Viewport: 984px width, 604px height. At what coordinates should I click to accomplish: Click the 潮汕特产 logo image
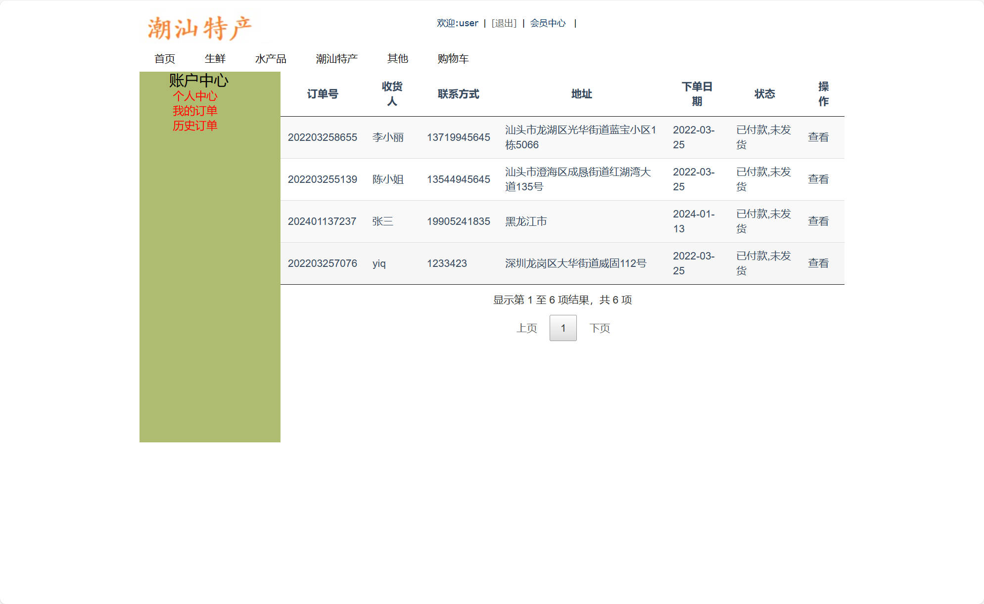[x=200, y=28]
